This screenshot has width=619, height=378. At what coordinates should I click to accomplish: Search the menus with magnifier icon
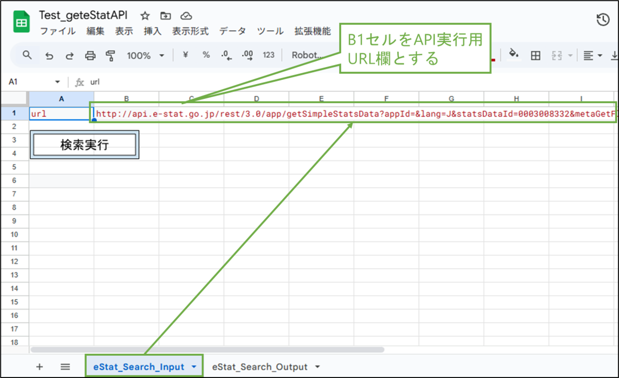point(27,55)
